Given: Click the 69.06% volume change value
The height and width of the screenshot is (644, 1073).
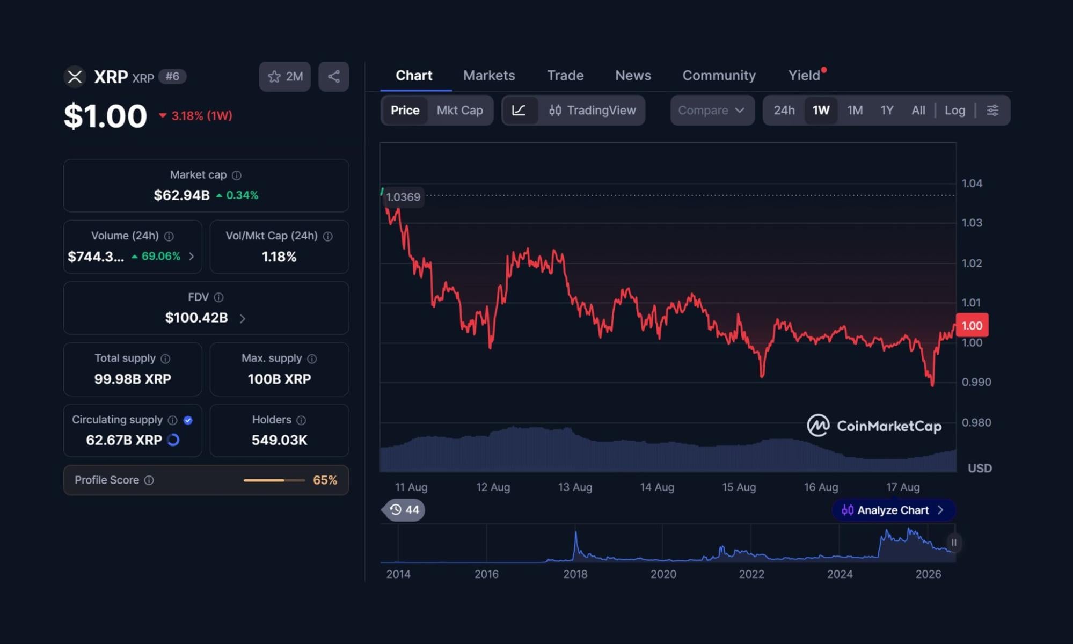Looking at the screenshot, I should (x=156, y=257).
